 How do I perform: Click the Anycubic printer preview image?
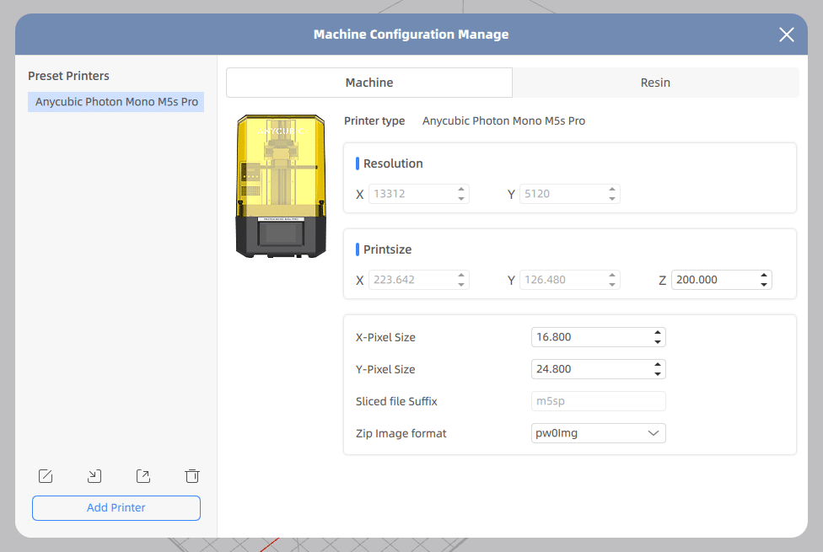coord(279,186)
